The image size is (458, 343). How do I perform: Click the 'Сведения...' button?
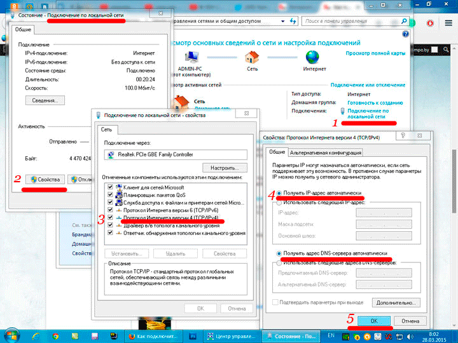pyautogui.click(x=45, y=100)
